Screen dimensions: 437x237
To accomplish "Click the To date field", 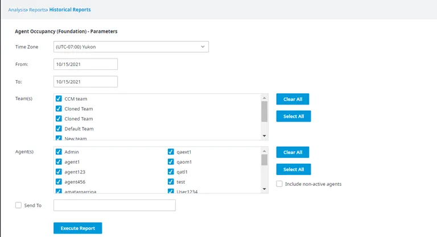I will point(85,82).
